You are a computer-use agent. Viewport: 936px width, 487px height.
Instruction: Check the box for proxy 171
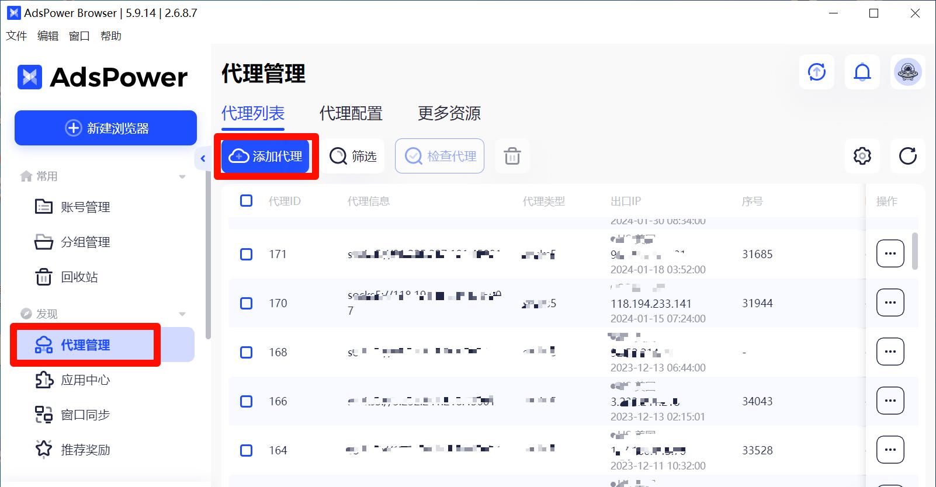pyautogui.click(x=247, y=255)
